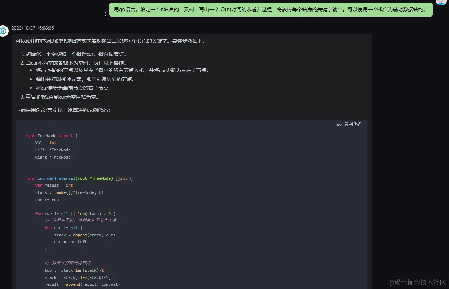The width and height of the screenshot is (449, 289).
Task: Click comment 遍历左子树，将所有左子节点入栈
Action: [80, 221]
